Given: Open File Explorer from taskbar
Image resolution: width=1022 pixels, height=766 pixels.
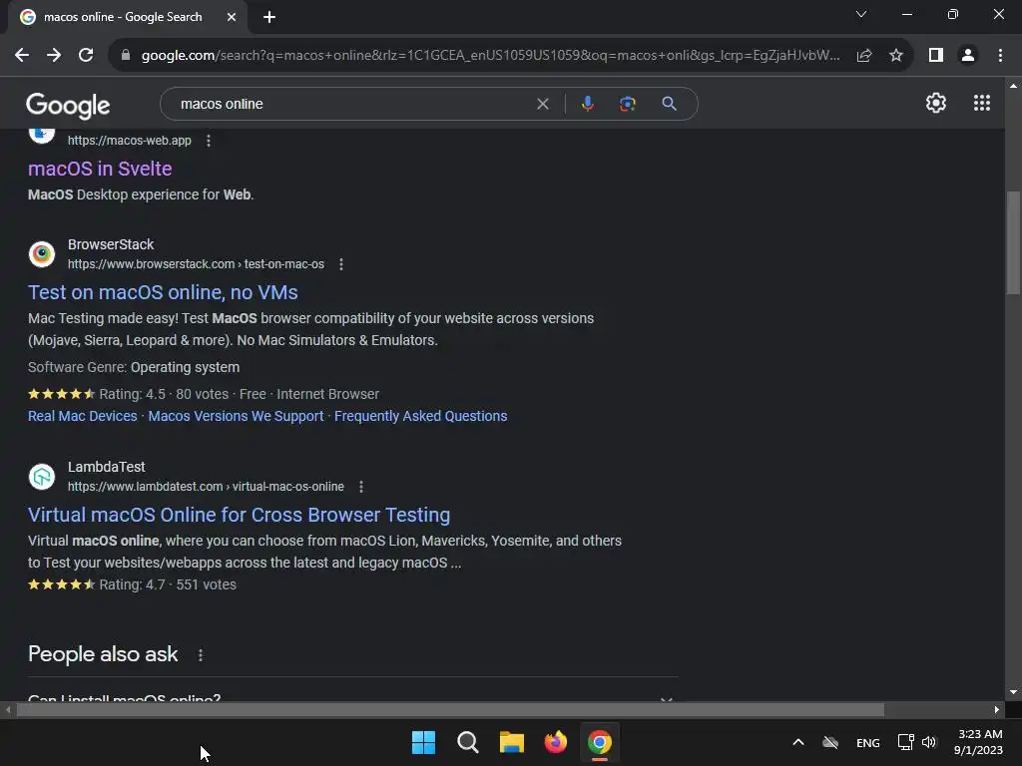Looking at the screenshot, I should click(512, 742).
